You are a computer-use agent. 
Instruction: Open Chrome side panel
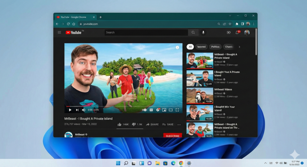(242, 24)
